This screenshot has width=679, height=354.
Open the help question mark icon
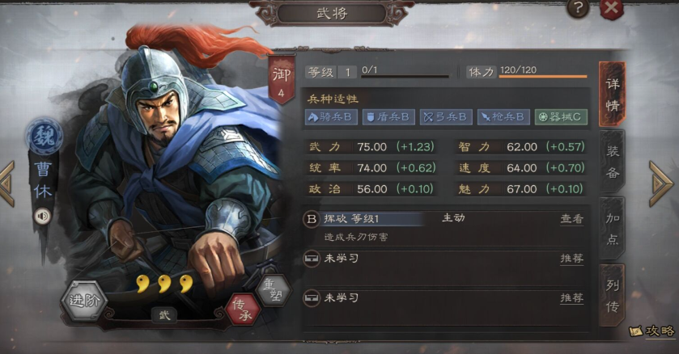tap(578, 9)
